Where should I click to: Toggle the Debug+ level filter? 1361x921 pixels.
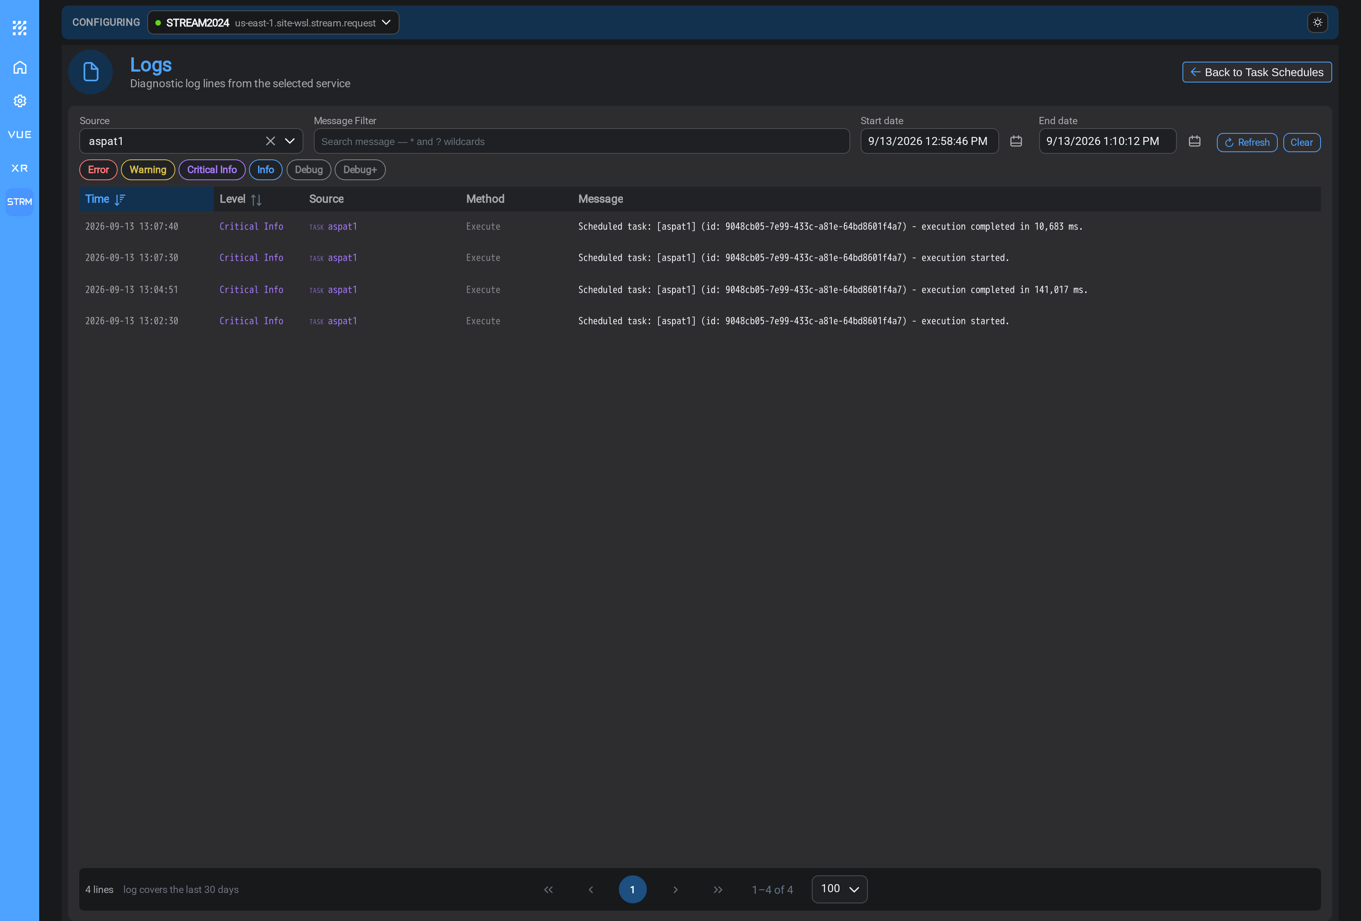[359, 170]
